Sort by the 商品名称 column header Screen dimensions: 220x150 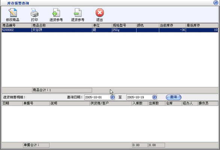click(62, 25)
